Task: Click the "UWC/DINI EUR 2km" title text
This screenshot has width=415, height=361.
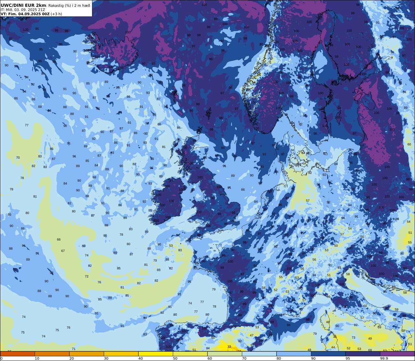Action: (23, 6)
